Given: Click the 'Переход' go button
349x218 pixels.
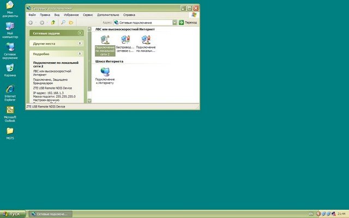Looking at the screenshot, I should tap(188, 22).
